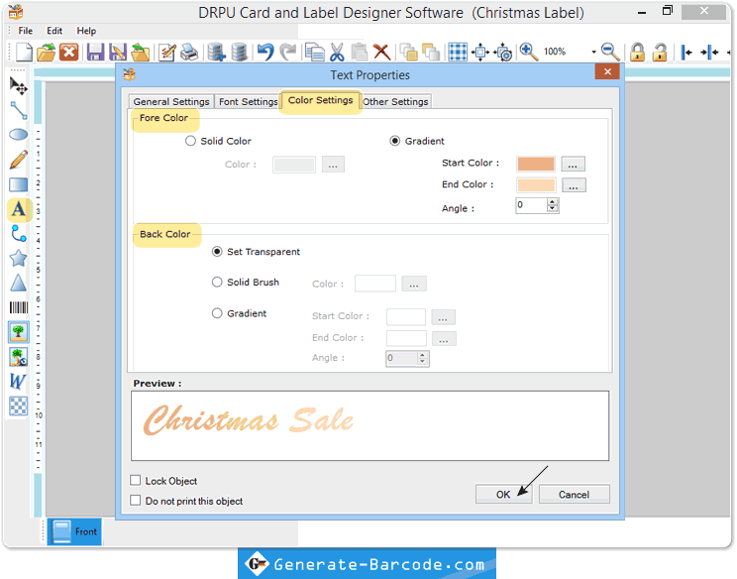This screenshot has height=579, width=737.
Task: Select the Text tool (A icon)
Action: [x=19, y=209]
